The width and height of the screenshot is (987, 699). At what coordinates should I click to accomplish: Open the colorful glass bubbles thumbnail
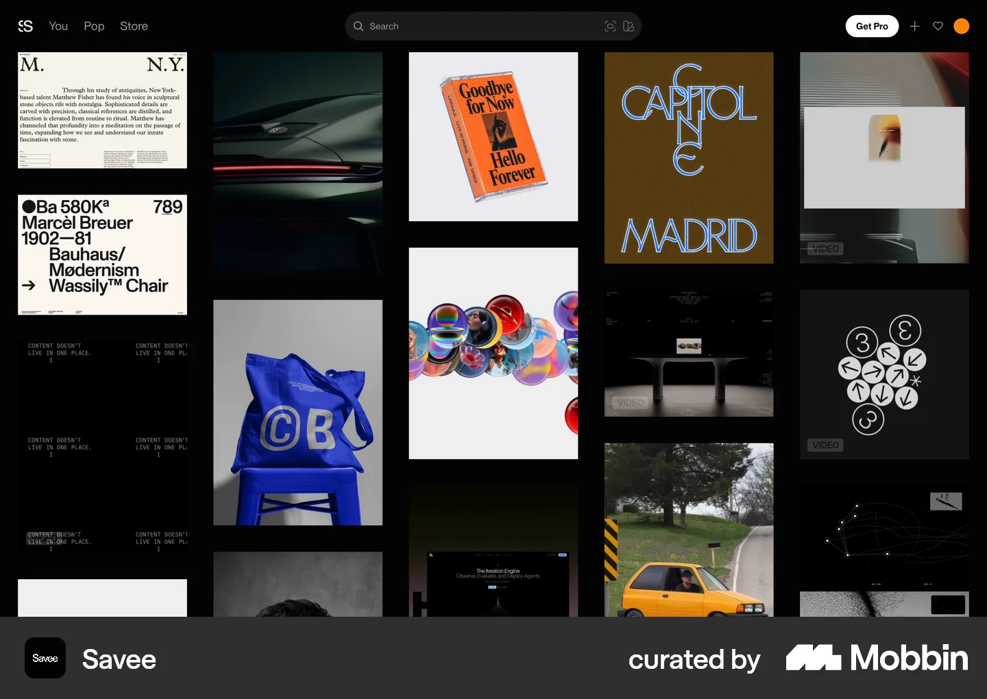click(493, 353)
